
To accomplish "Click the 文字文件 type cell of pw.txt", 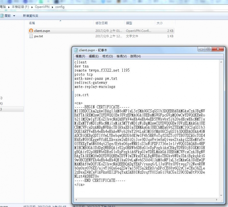I will 132,36.
